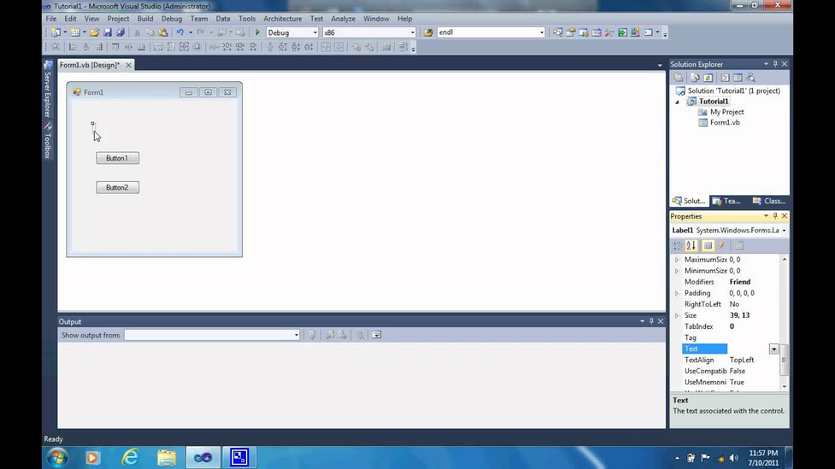The image size is (835, 469).
Task: Open the 'endl' find combo box
Action: (x=541, y=32)
